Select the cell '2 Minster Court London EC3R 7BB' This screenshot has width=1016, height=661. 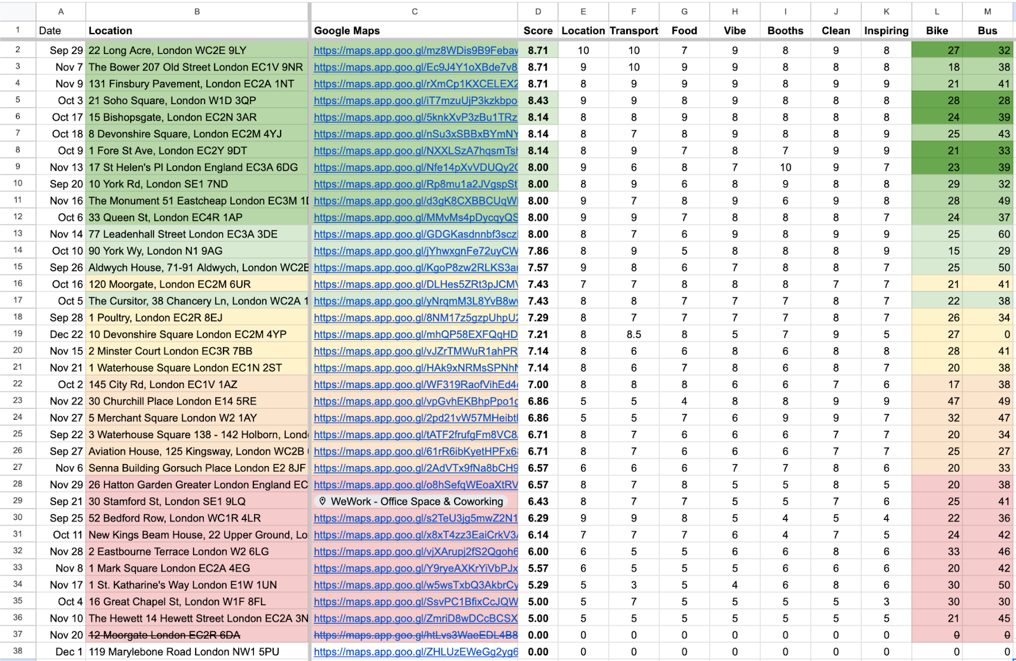point(197,351)
